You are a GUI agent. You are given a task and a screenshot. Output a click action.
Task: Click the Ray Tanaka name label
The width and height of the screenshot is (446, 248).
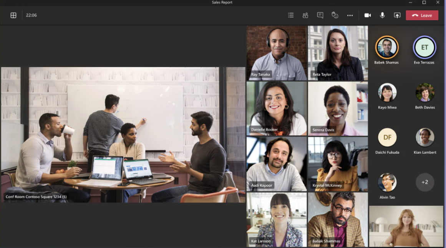260,74
